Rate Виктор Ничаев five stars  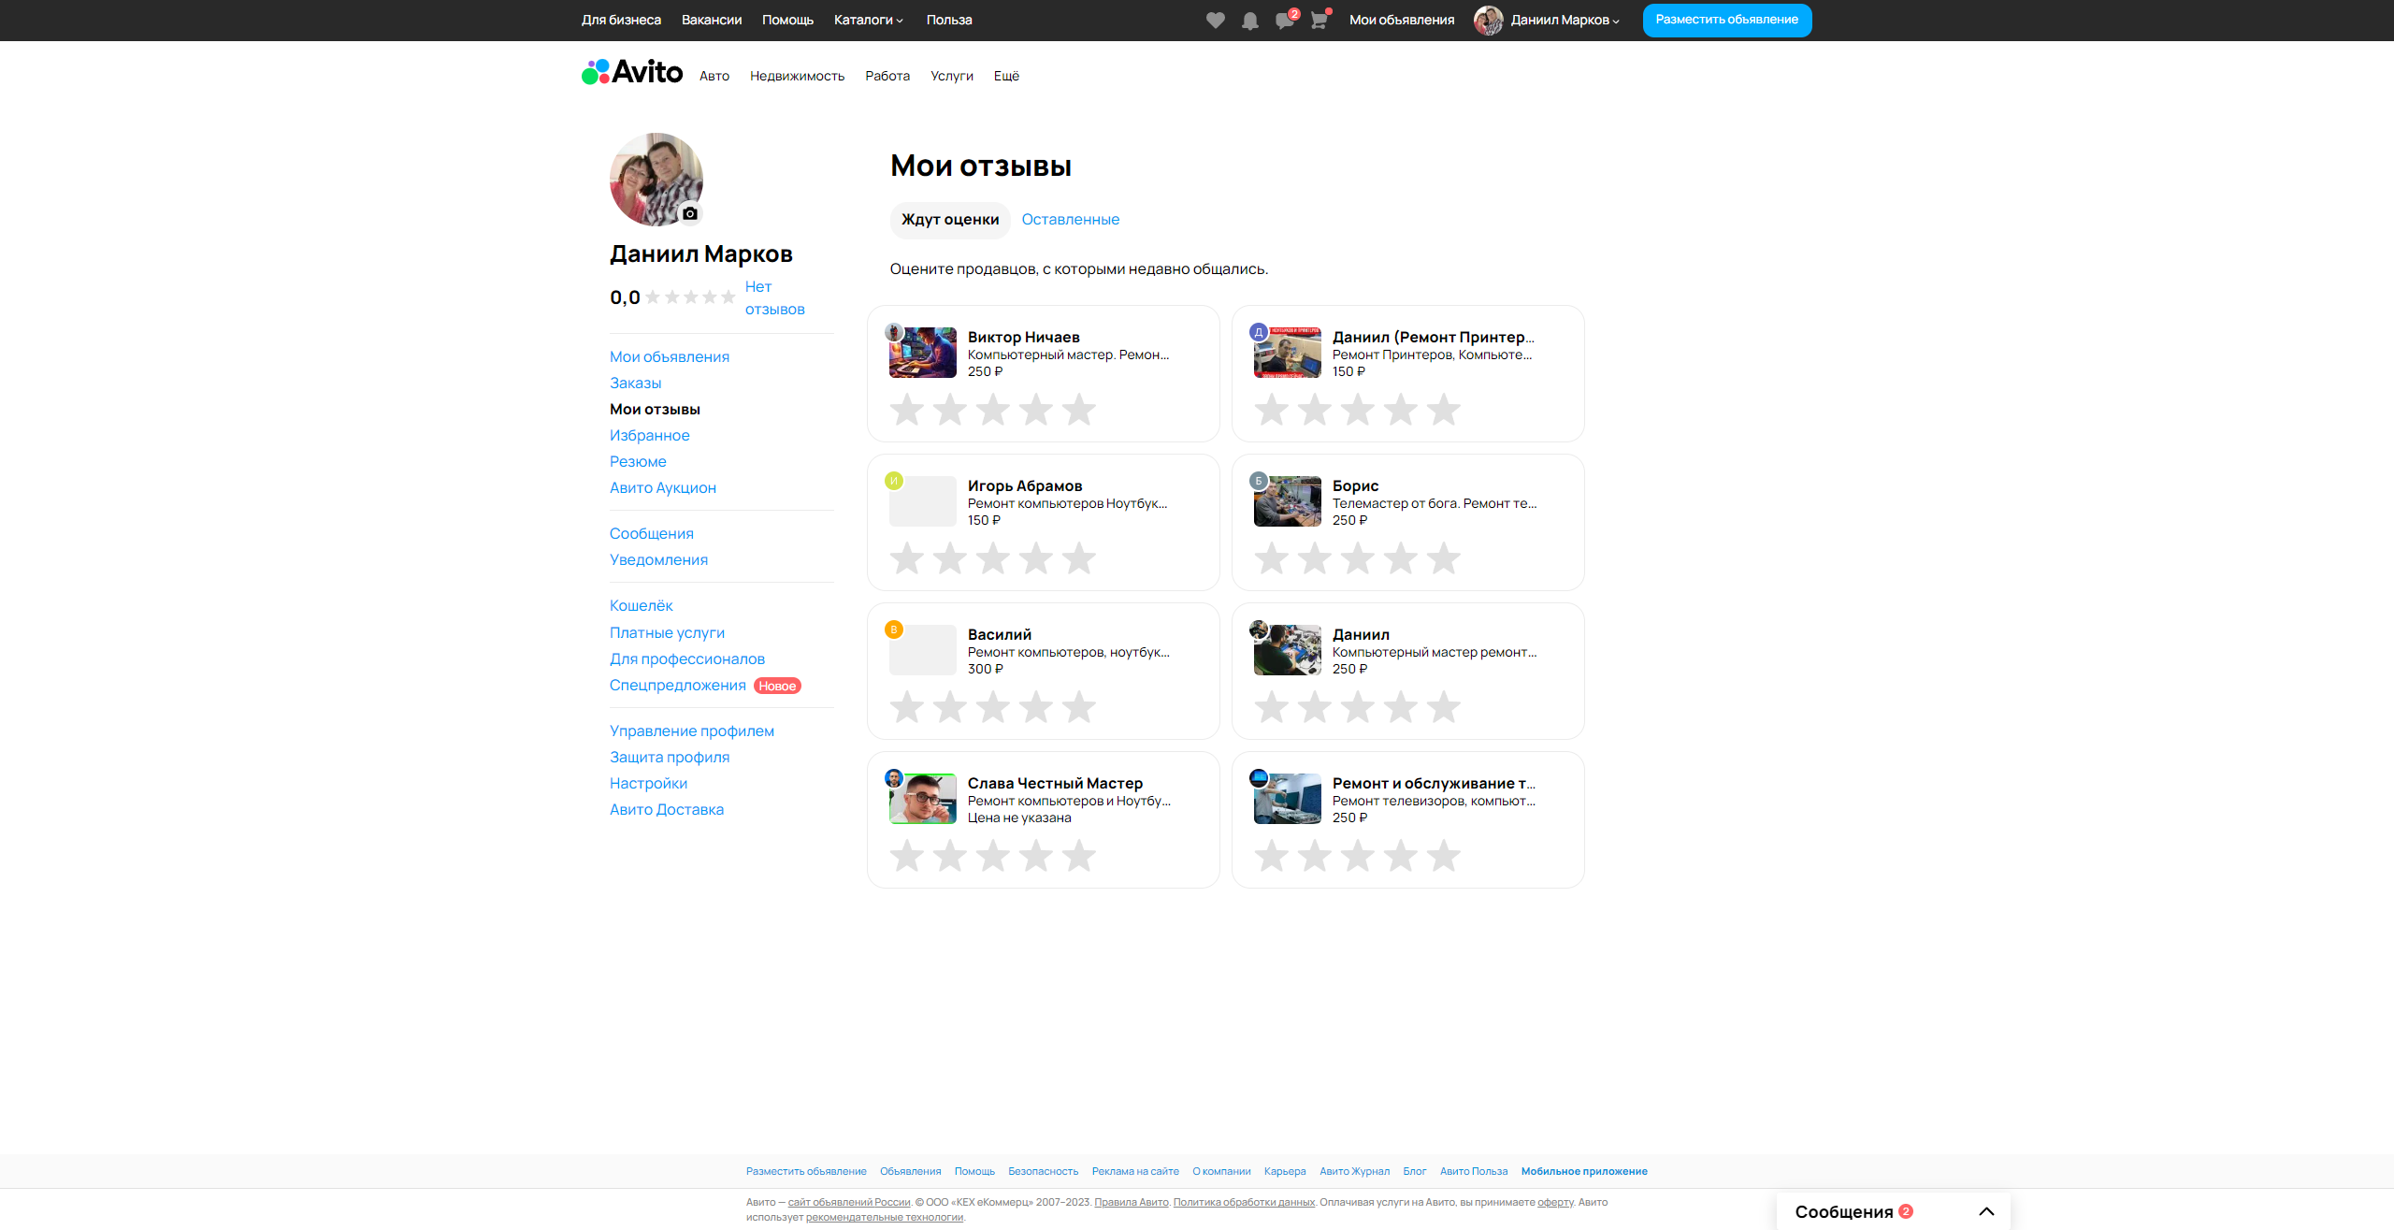coord(1078,410)
